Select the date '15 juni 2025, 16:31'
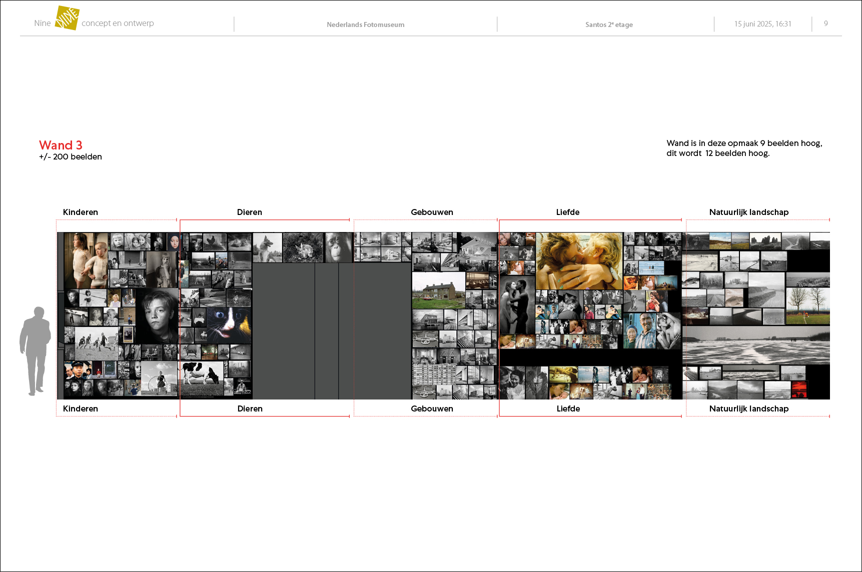 click(x=762, y=24)
